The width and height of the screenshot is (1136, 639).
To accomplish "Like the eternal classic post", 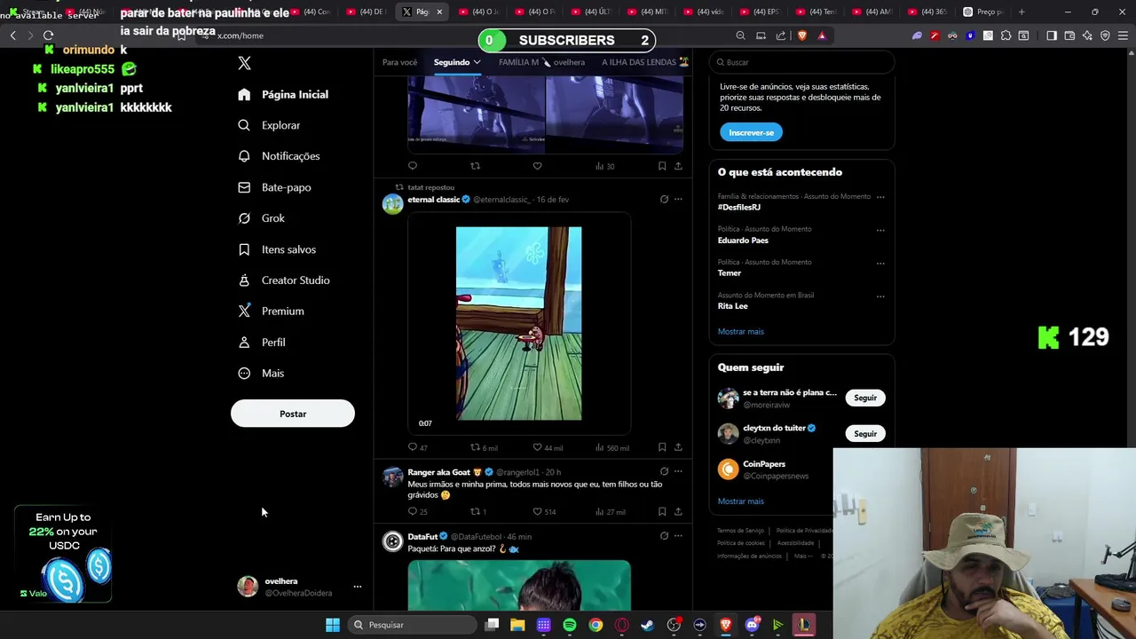I will [537, 447].
